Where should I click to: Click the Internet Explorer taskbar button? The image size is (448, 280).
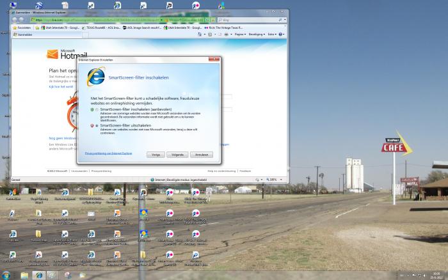coord(39,275)
